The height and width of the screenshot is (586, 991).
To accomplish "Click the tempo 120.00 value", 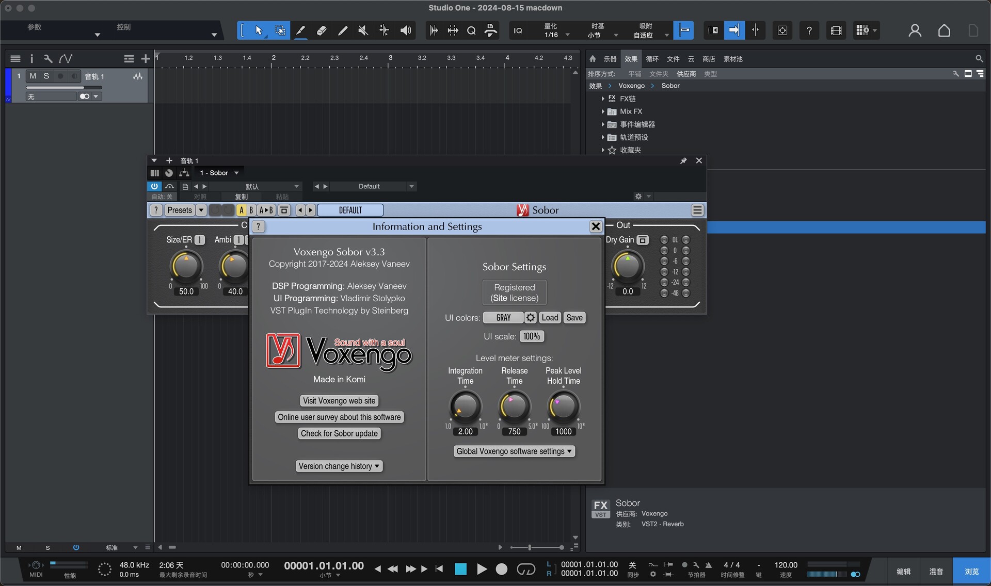I will point(786,565).
